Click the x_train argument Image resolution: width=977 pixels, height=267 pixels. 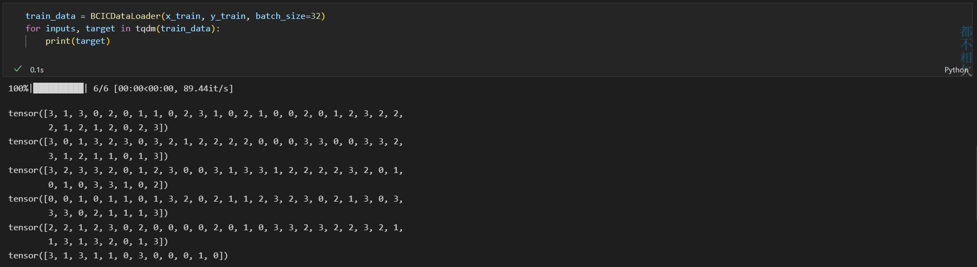click(183, 16)
